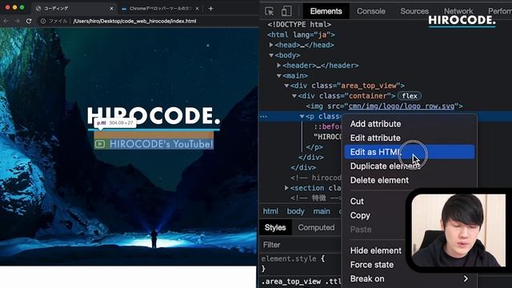Screen dimensions: 512x288
Task: Click body in the breadcrumb bar
Action: tap(295, 211)
